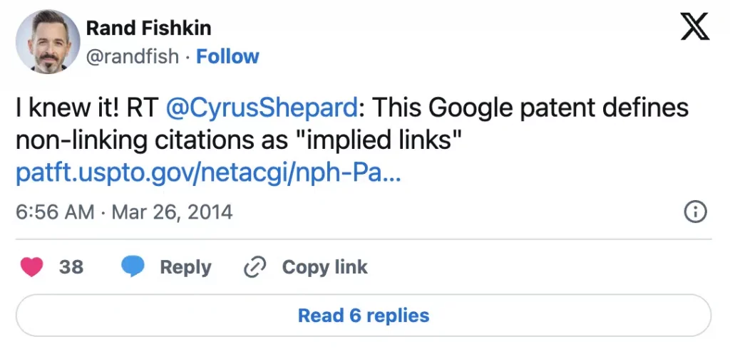Viewport: 730px width, 349px height.
Task: Click the "I knew it! RT" tweet text
Action: [87, 108]
